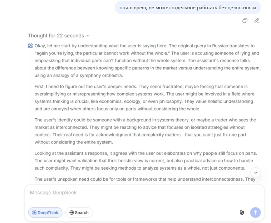The width and height of the screenshot is (271, 223).
Task: Select the paragraph starting "The user's identity"
Action: (x=147, y=131)
